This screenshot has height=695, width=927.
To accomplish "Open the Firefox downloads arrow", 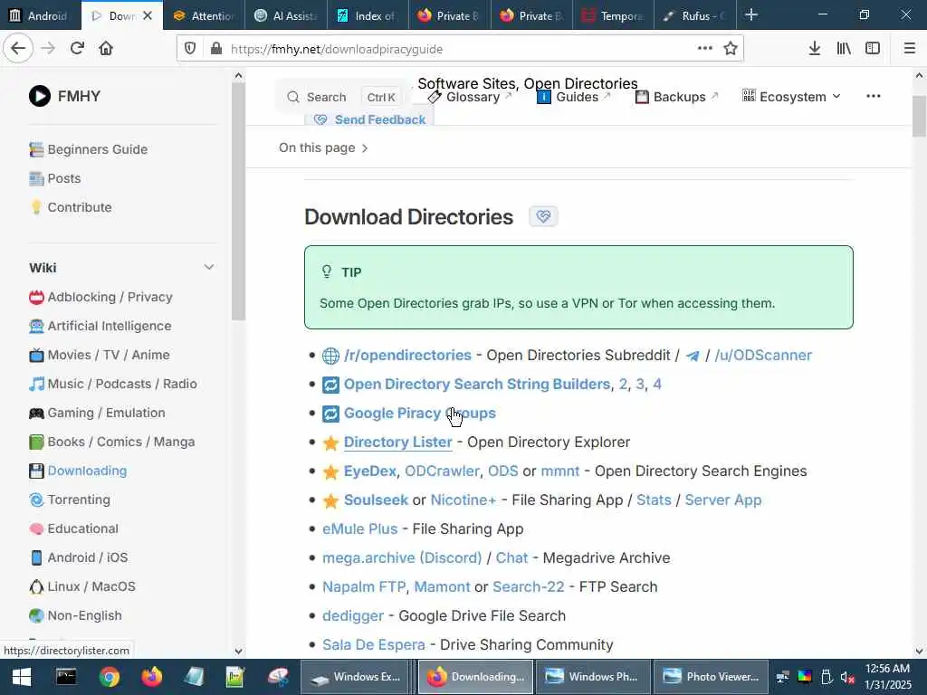I will coord(815,49).
